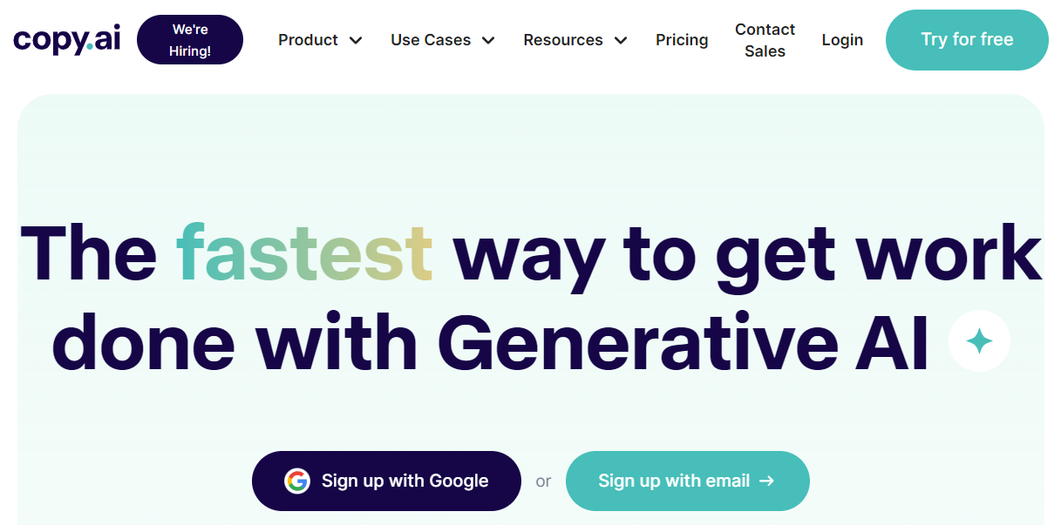Viewport: 1061px width, 525px height.
Task: Click the Google logo icon
Action: (297, 481)
